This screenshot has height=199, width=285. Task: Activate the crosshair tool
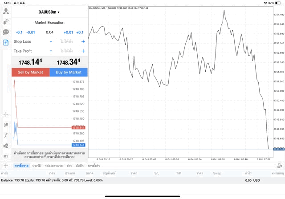click(6, 114)
